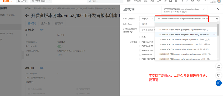Open the 支持 menu in header
223x96 pixels.
point(152,1)
